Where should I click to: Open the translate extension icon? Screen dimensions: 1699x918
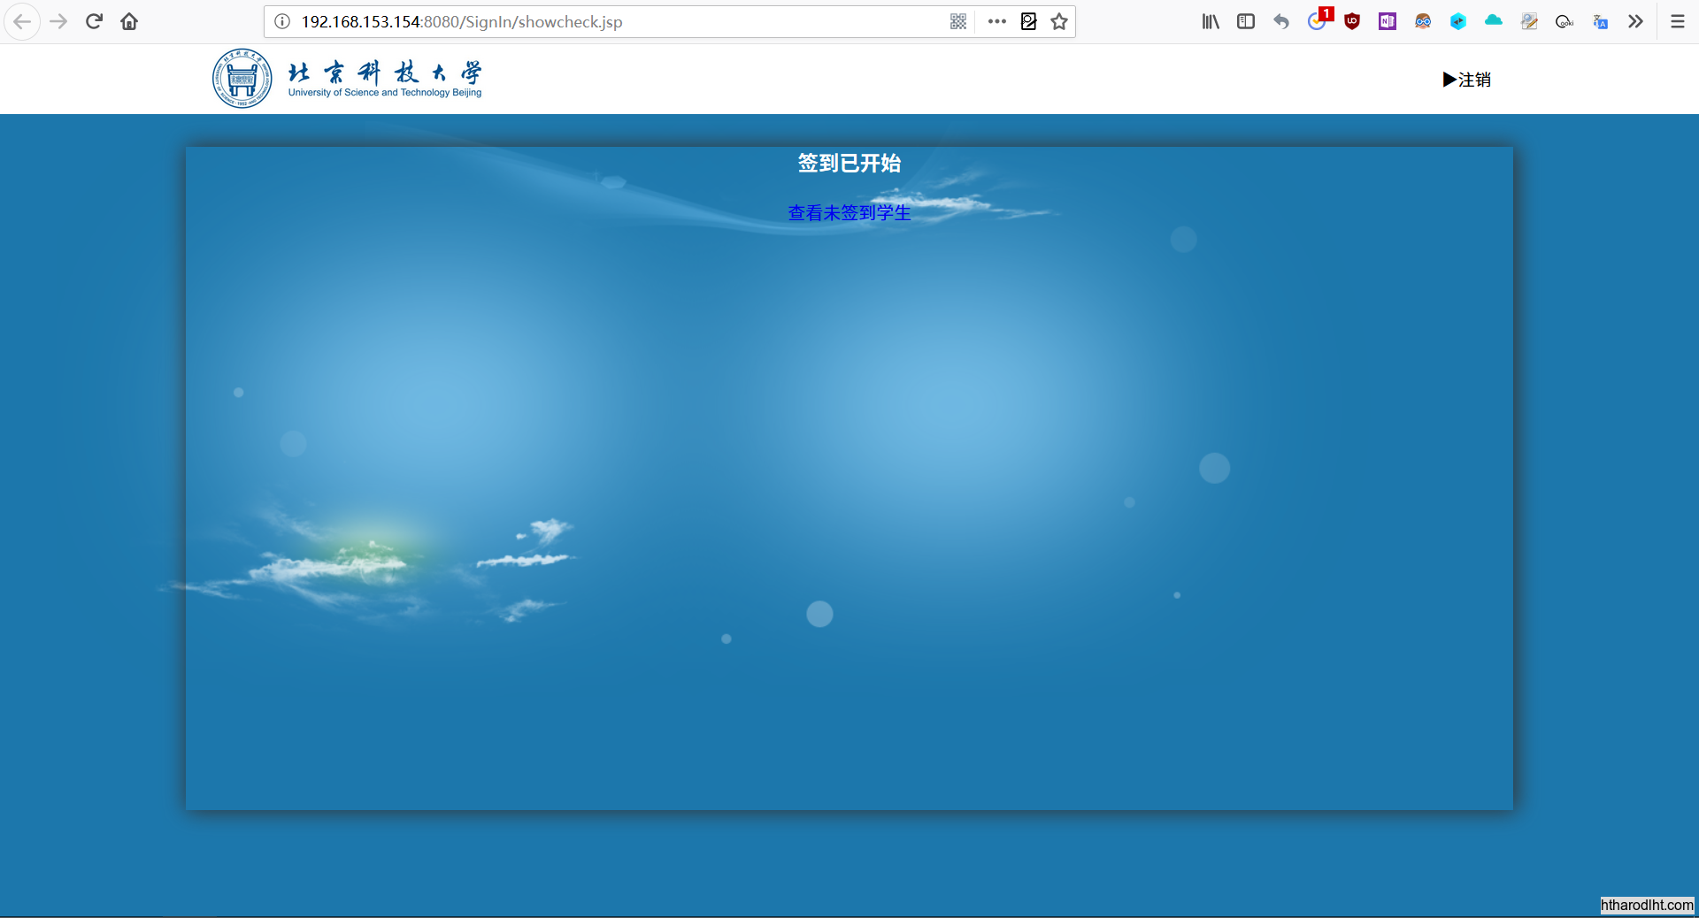coord(1600,21)
